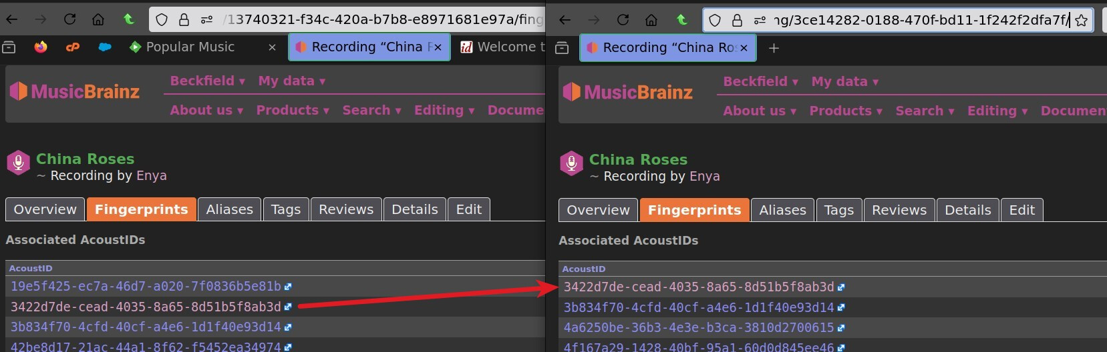This screenshot has height=352, width=1107.
Task: Open the external link icon beside AcoustID 19e5f425
Action: 288,287
